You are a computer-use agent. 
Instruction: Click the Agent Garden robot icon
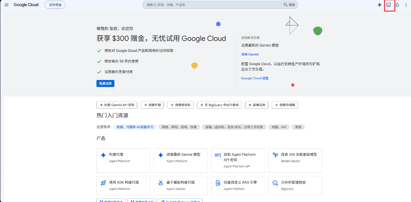click(x=161, y=183)
